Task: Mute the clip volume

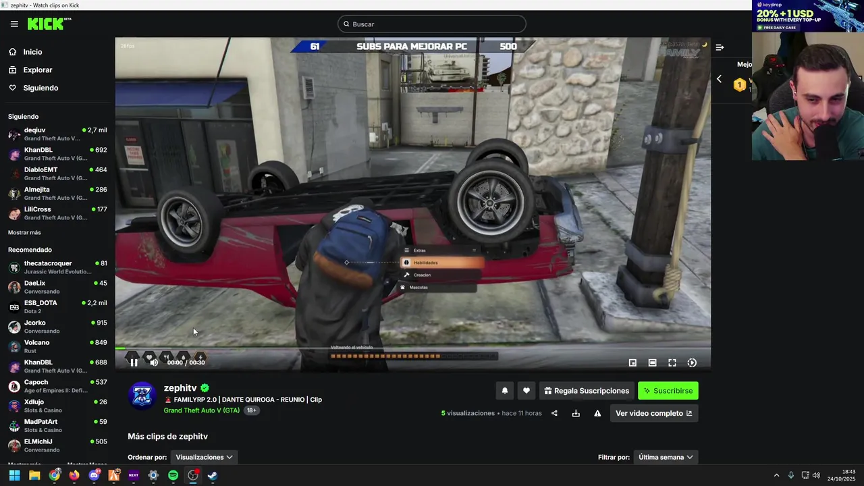Action: (154, 362)
